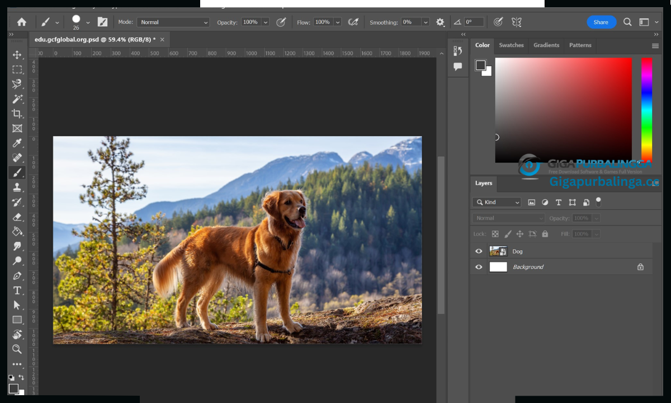Filter for smart objects
Viewport: 671px width, 403px height.
point(585,202)
